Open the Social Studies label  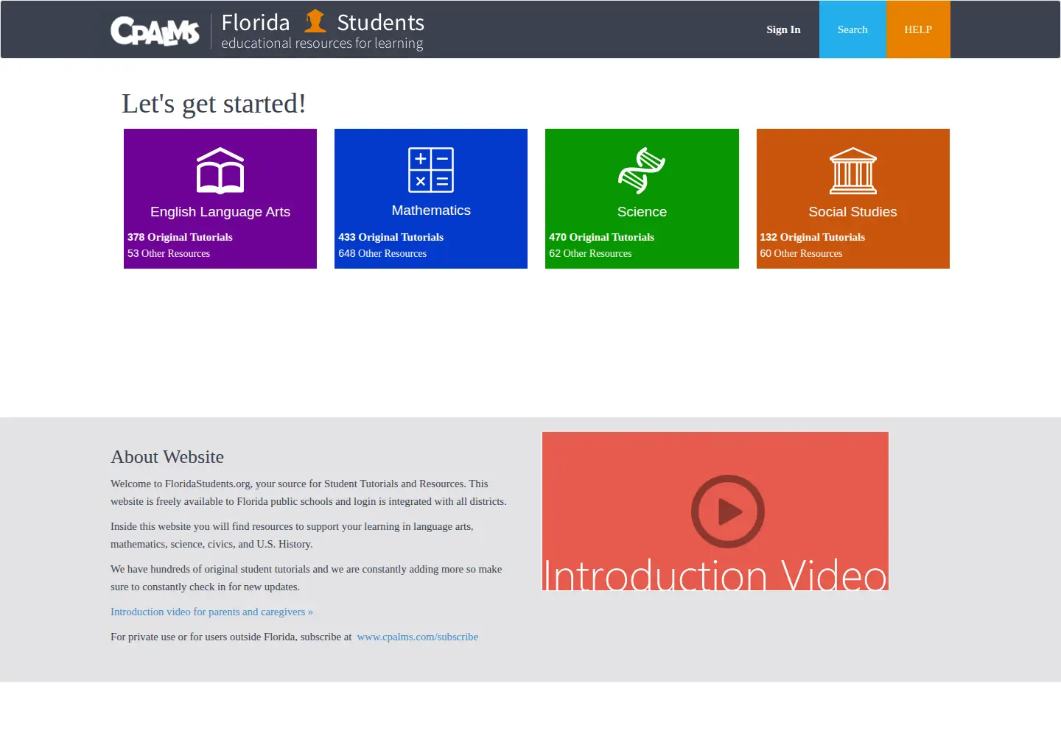click(x=852, y=212)
